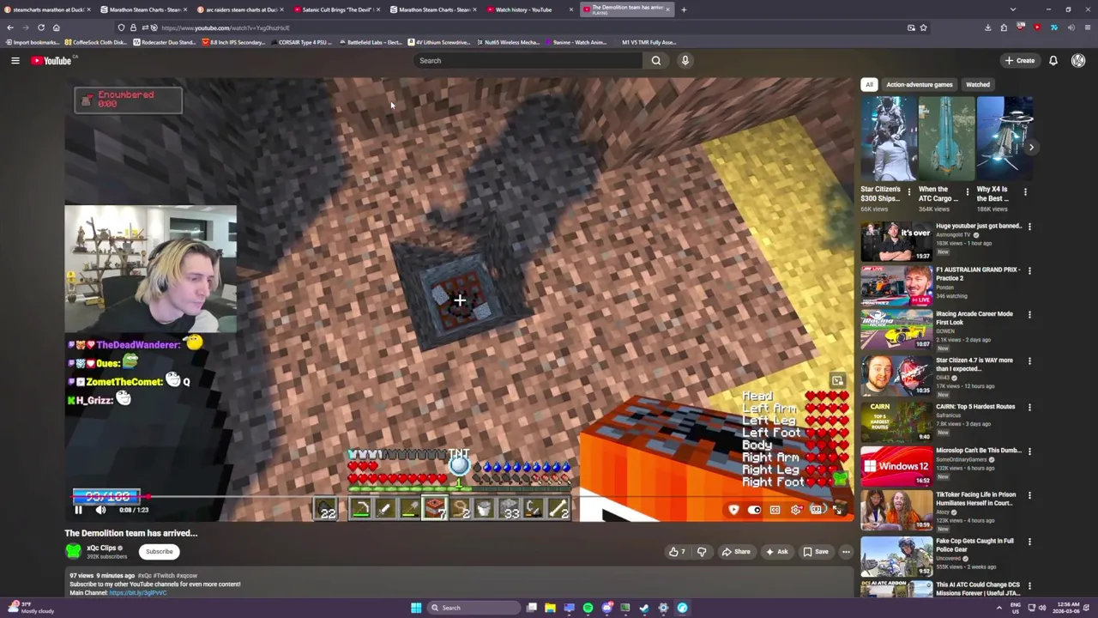Enter full screen mode
The height and width of the screenshot is (618, 1098).
coord(838,510)
